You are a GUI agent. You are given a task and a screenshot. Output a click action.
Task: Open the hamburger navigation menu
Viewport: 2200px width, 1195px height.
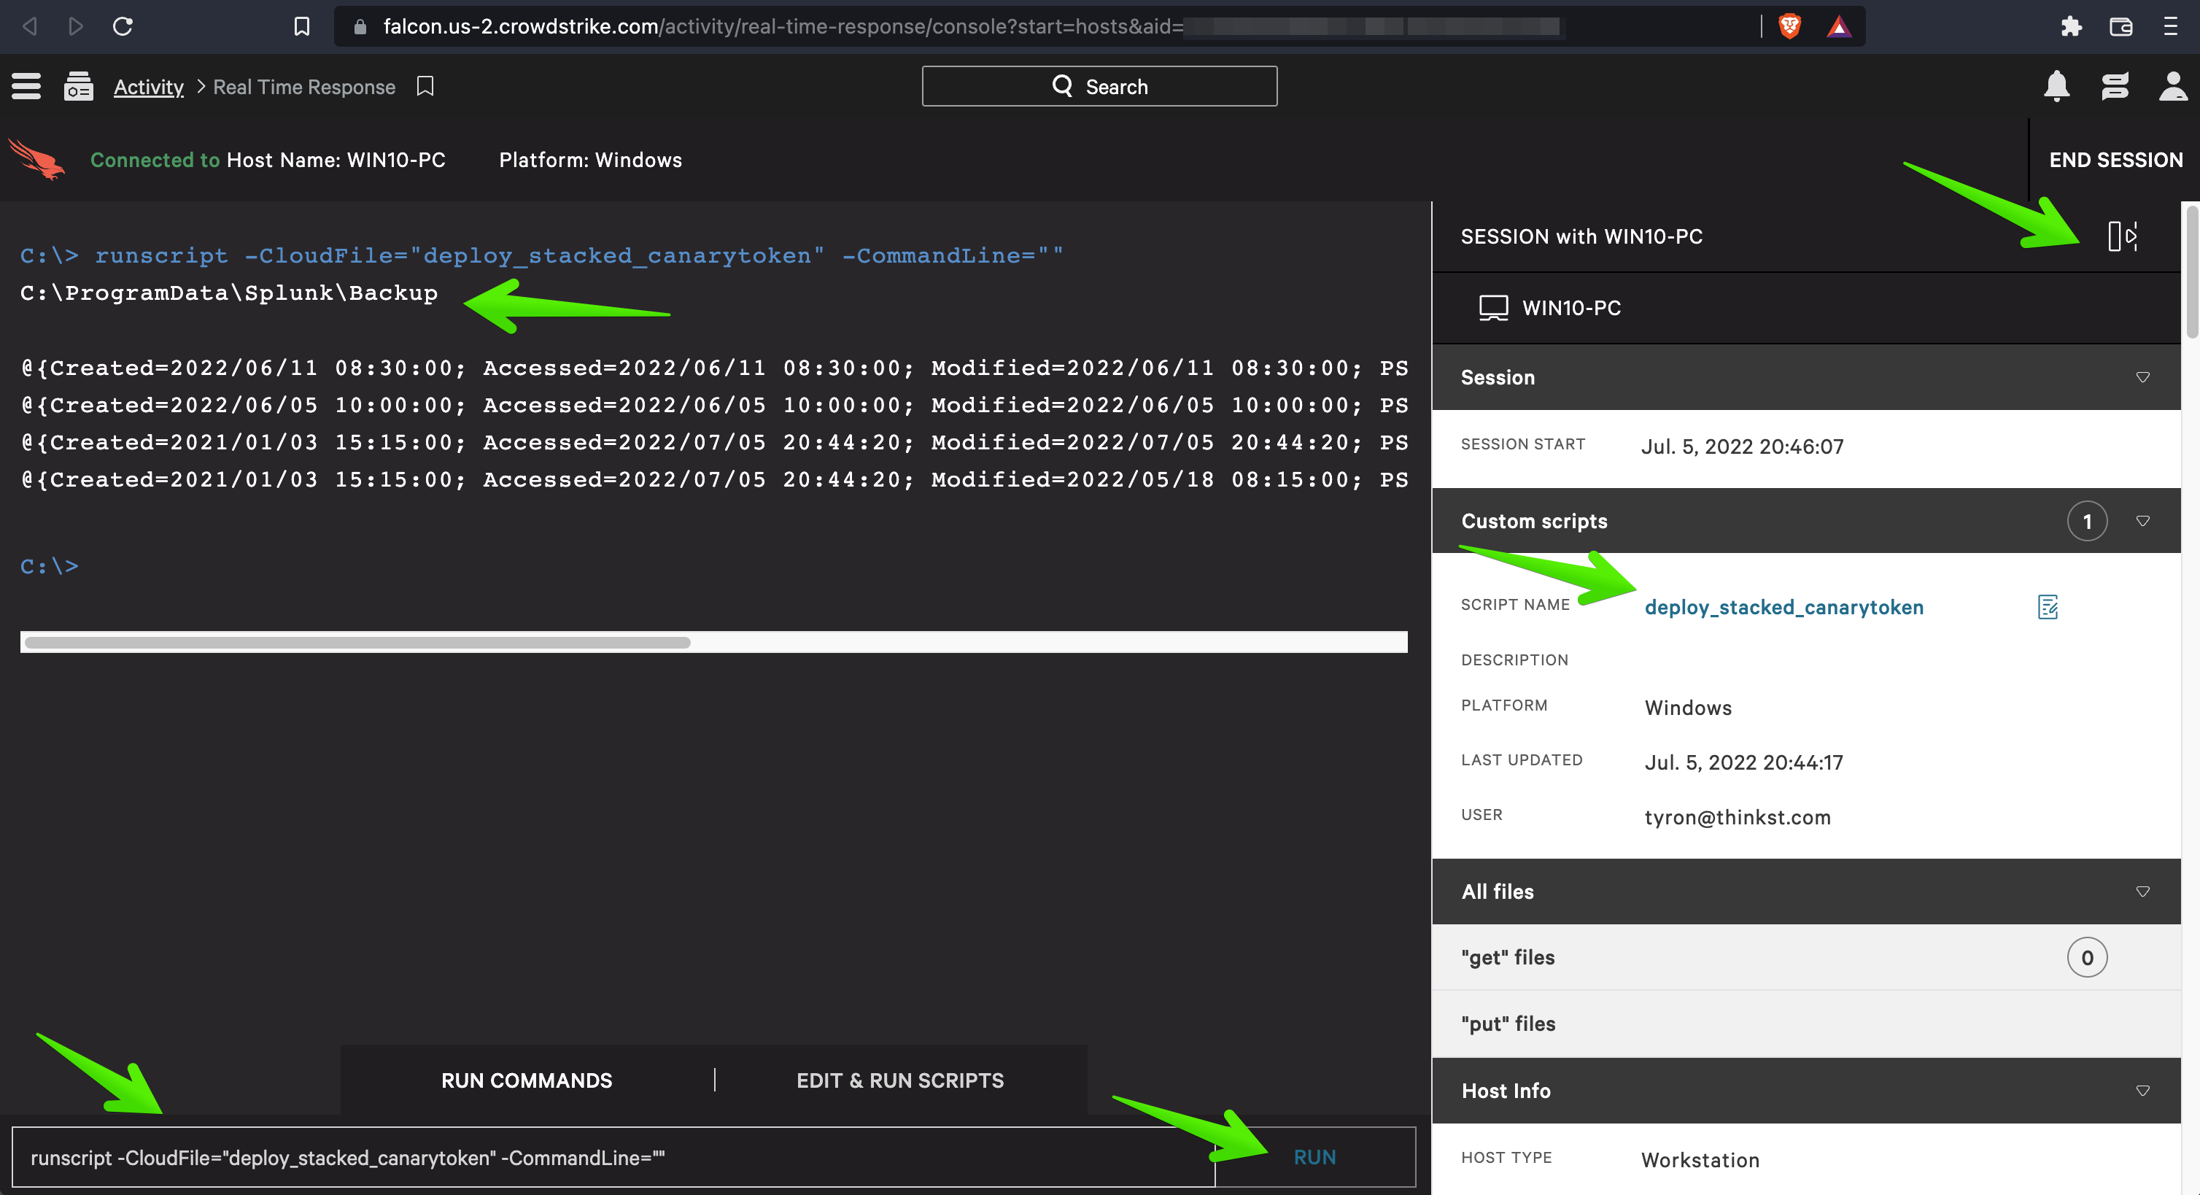26,86
